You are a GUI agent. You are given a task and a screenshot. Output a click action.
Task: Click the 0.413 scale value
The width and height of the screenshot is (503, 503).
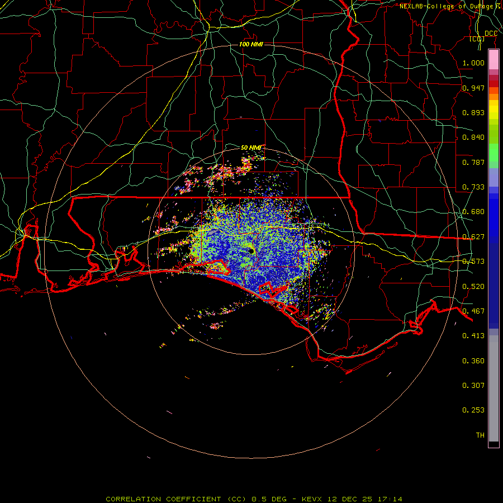coord(473,336)
